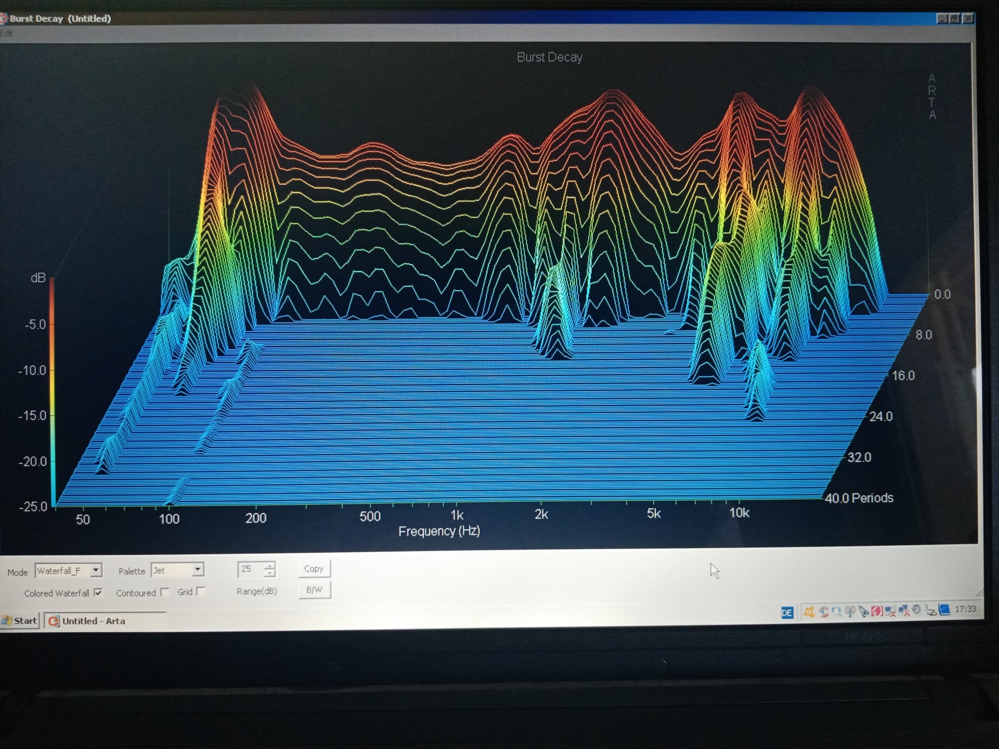This screenshot has width=999, height=749.
Task: Click the Copy button
Action: (314, 569)
